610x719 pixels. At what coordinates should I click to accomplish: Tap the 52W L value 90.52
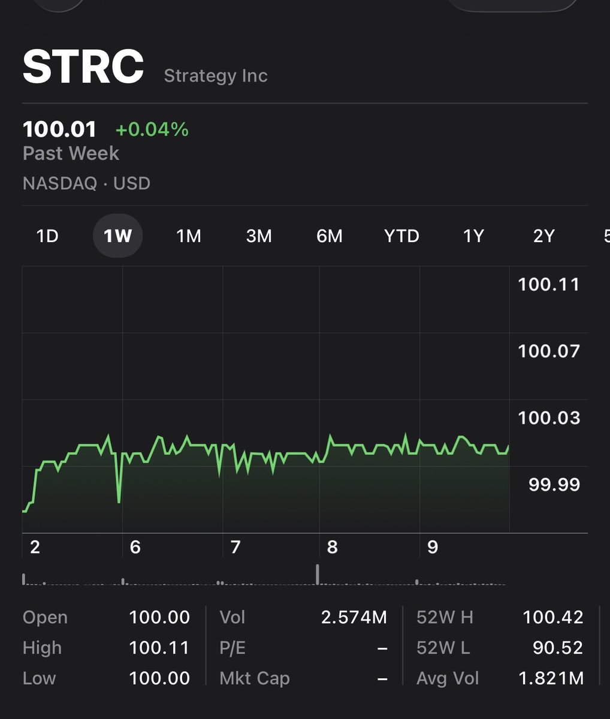(558, 648)
